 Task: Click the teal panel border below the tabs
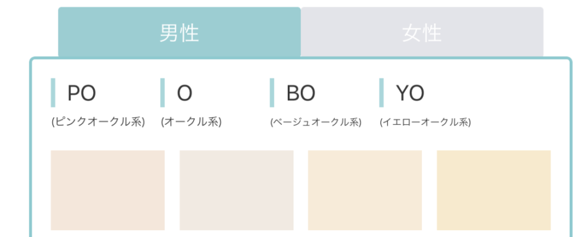point(300,59)
